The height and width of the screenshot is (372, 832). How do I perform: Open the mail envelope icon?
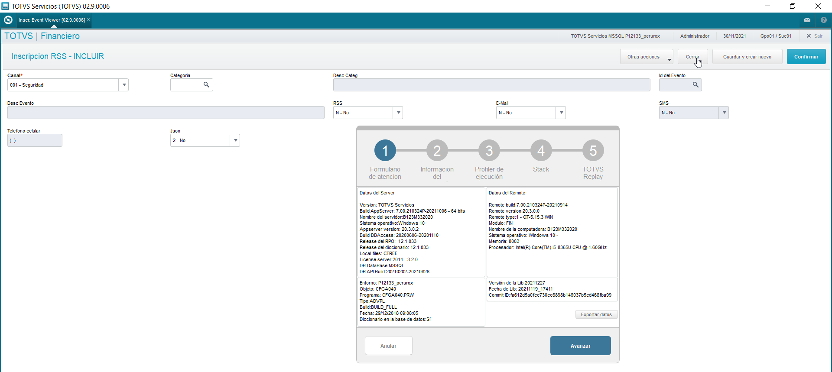tap(807, 20)
